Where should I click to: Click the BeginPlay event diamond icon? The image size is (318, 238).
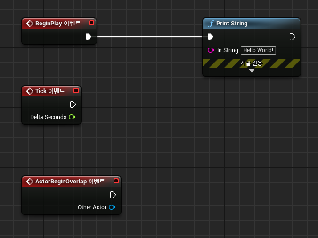(x=29, y=23)
